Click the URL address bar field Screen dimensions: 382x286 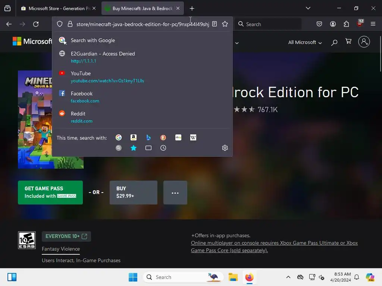tap(142, 24)
